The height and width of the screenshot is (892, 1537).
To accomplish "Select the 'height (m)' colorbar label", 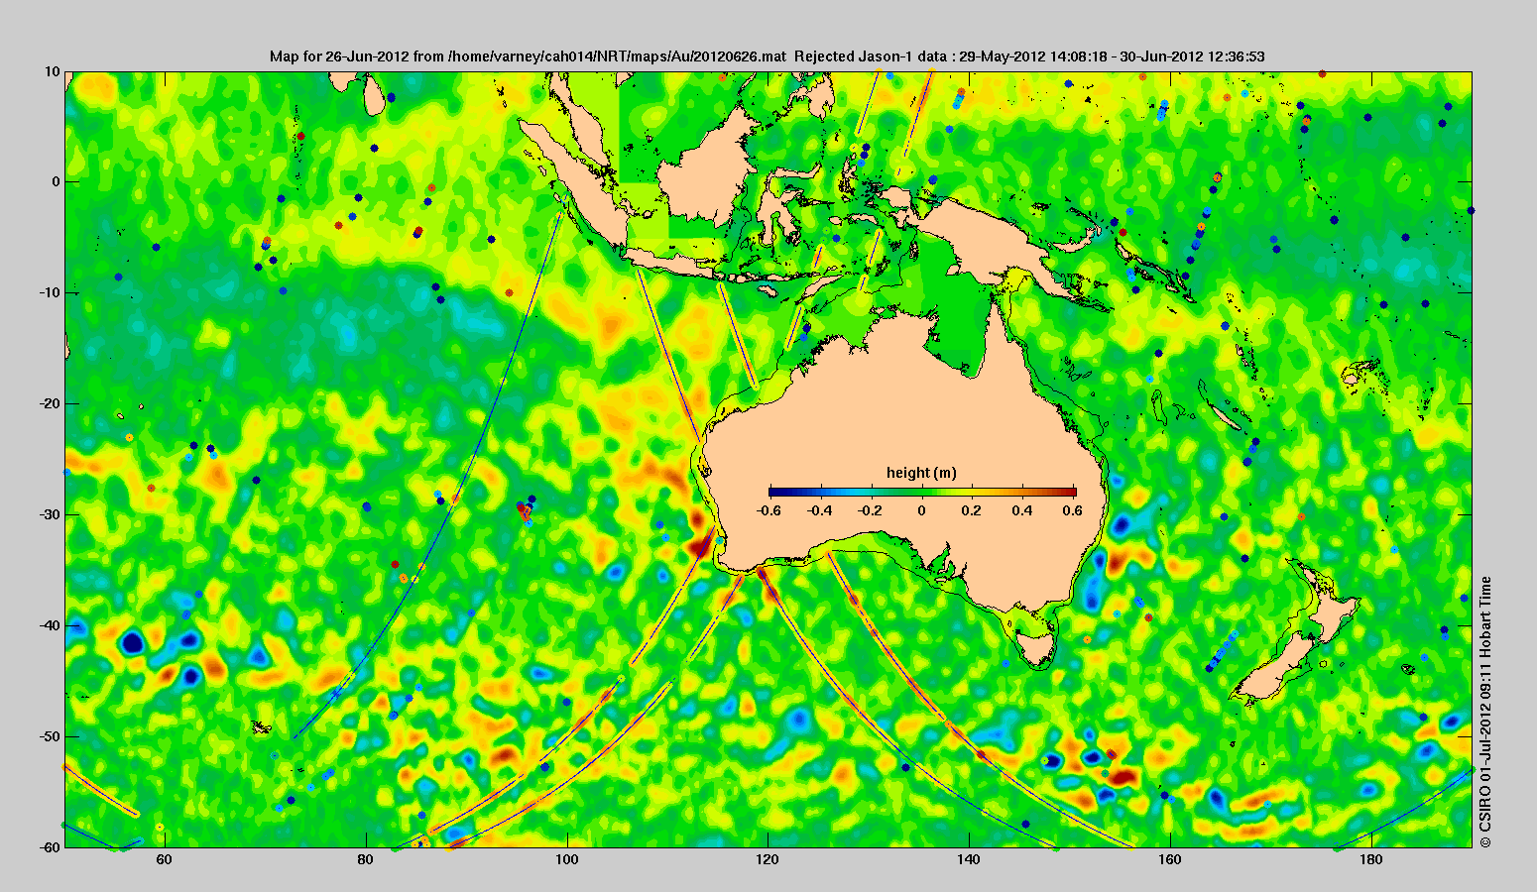I will point(921,473).
